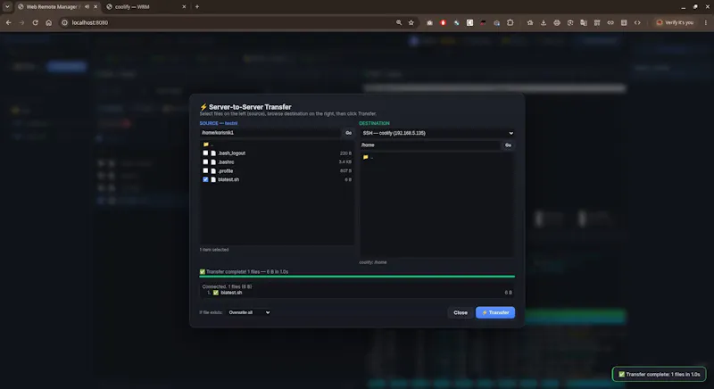Click the .bashrc file icon
Viewport: 714px width, 389px height.
[x=213, y=161]
